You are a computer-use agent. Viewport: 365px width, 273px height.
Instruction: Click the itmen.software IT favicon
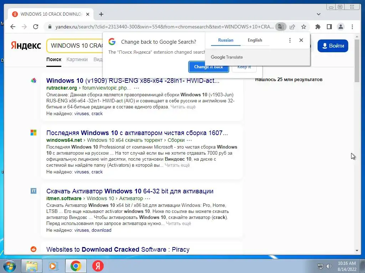tap(34, 191)
